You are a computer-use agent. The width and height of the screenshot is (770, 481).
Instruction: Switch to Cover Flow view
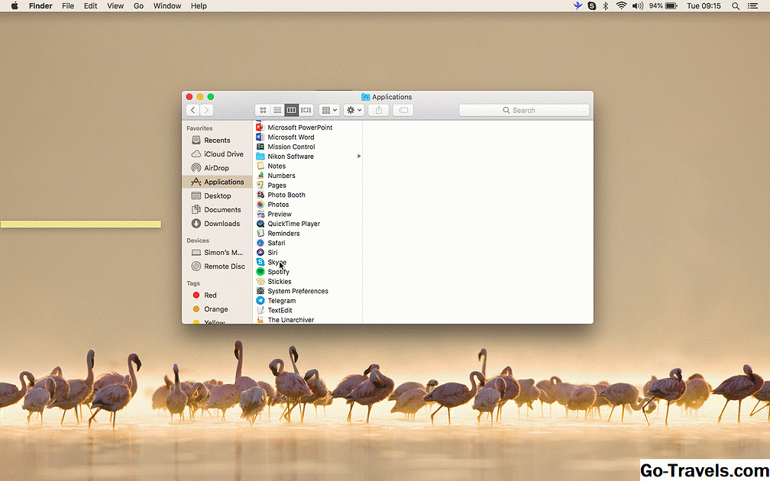click(306, 111)
